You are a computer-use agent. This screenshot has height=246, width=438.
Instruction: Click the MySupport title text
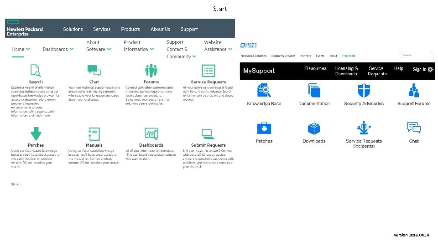[259, 71]
